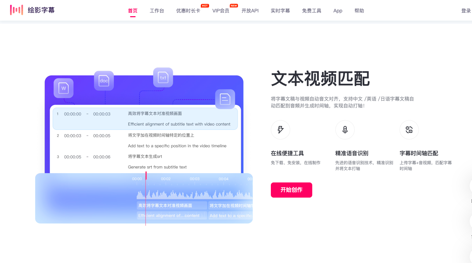This screenshot has height=263, width=472.
Task: Click the Word document icon in the illustration
Action: pos(63,88)
